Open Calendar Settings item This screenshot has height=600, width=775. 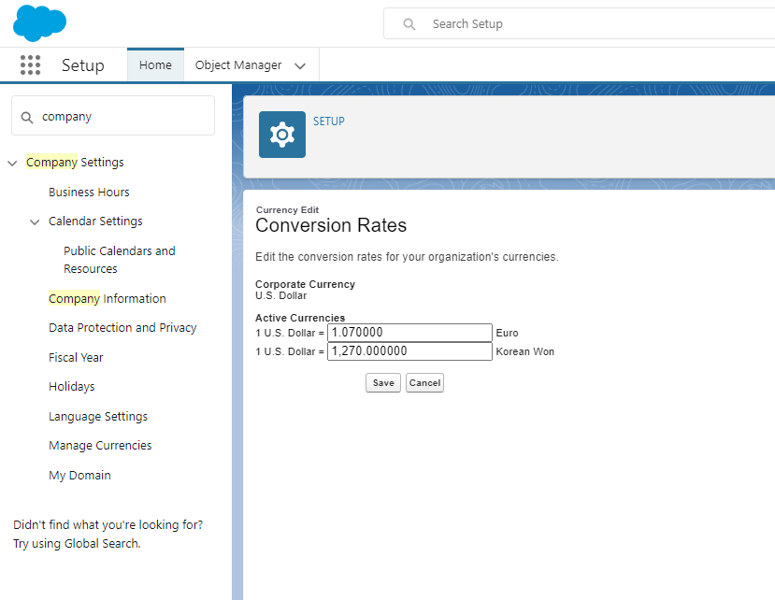point(95,221)
